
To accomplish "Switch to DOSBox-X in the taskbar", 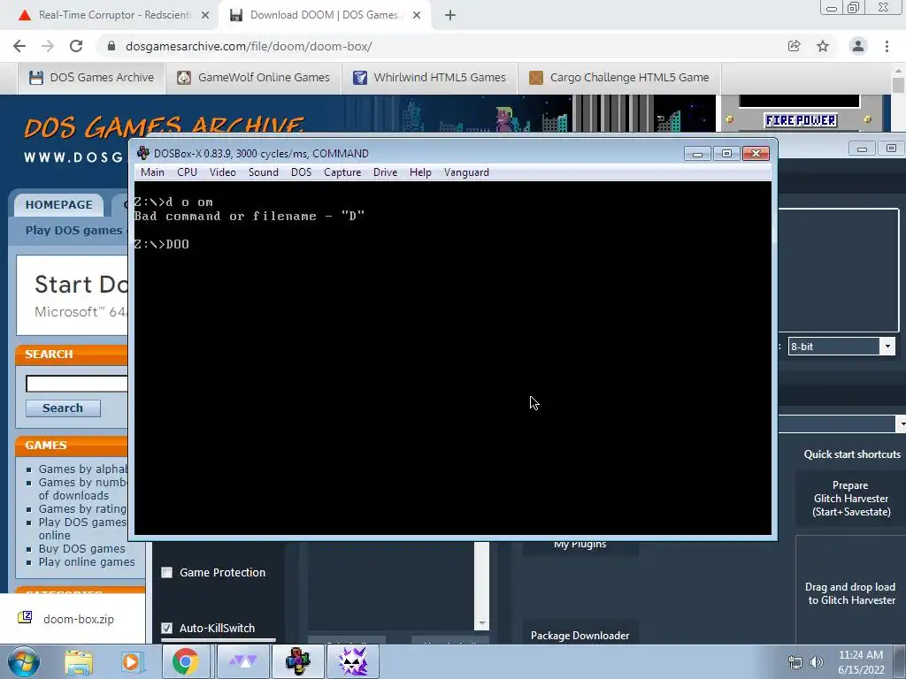I will pyautogui.click(x=298, y=661).
